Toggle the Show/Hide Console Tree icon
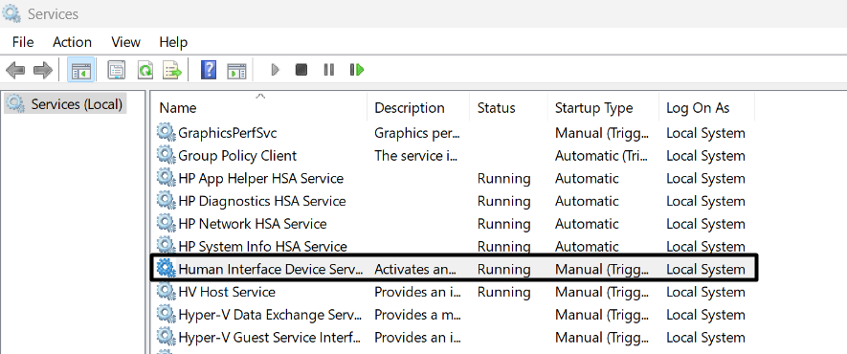This screenshot has width=847, height=354. click(x=81, y=70)
